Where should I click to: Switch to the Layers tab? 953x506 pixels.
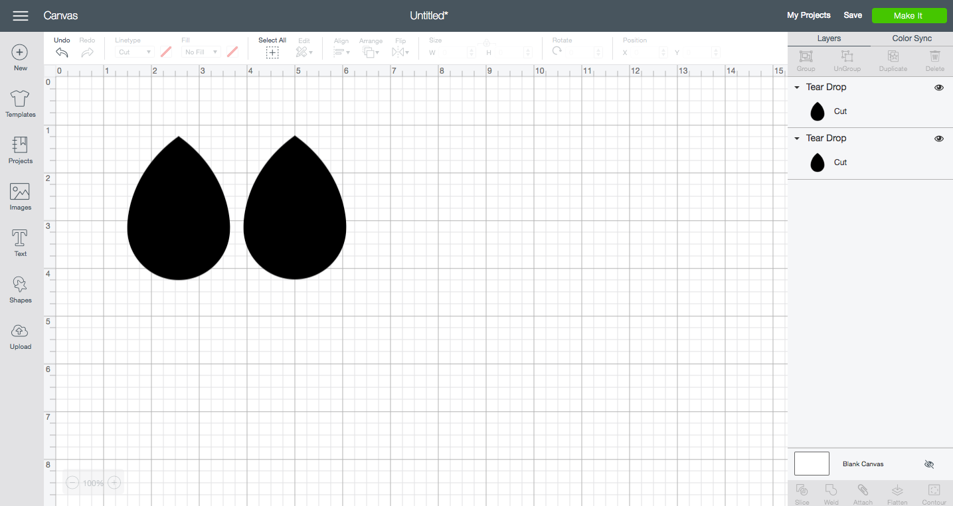(x=829, y=38)
